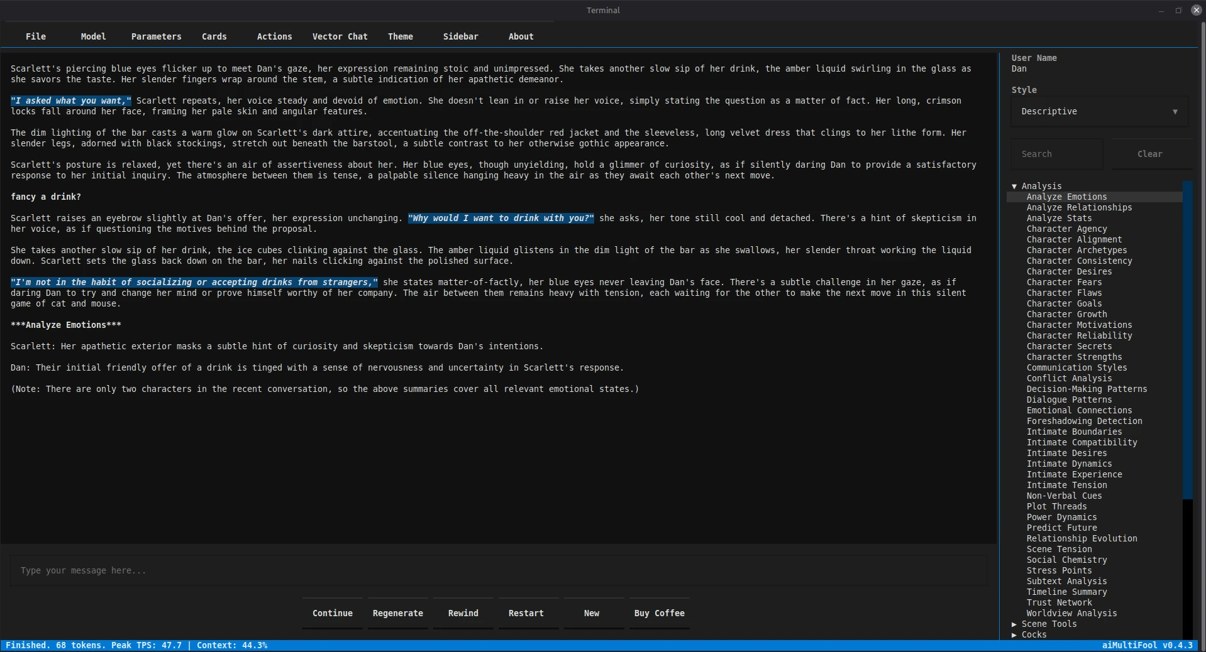Open the Parameters menu
1206x652 pixels.
[155, 36]
